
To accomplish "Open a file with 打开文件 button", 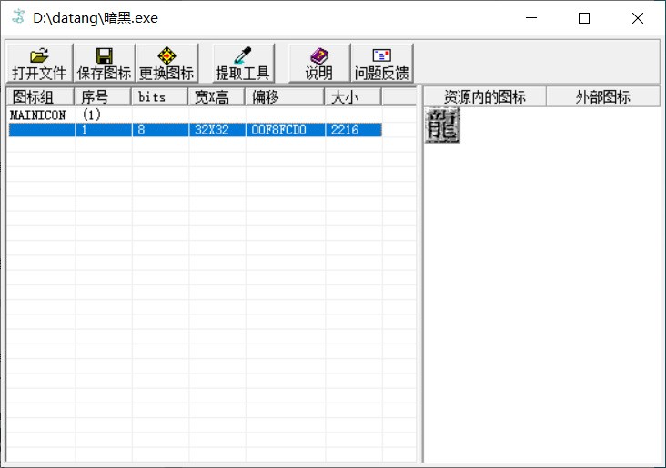I will click(39, 64).
